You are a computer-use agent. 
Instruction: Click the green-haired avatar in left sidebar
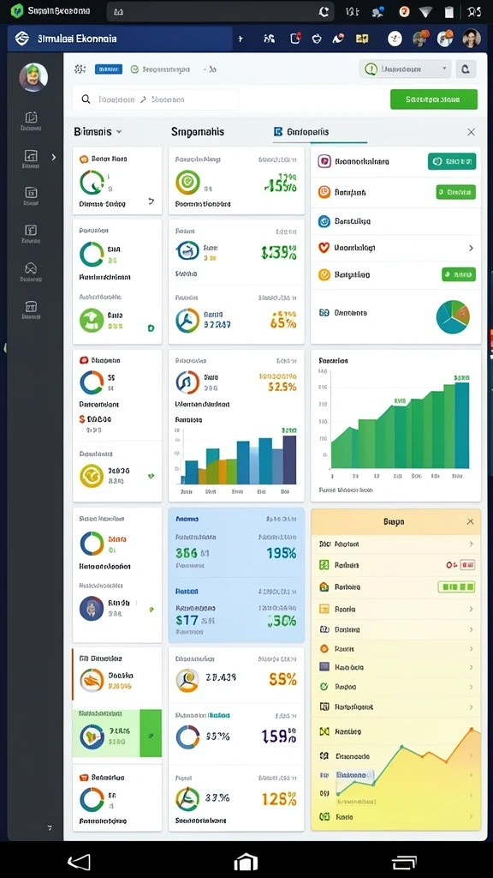point(33,77)
